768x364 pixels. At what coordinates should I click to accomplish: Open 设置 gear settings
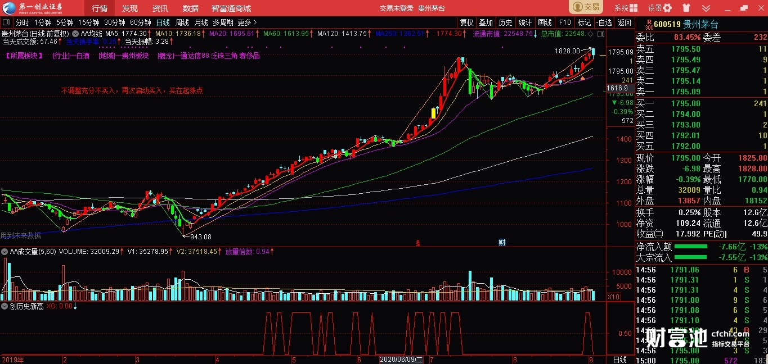(x=660, y=8)
